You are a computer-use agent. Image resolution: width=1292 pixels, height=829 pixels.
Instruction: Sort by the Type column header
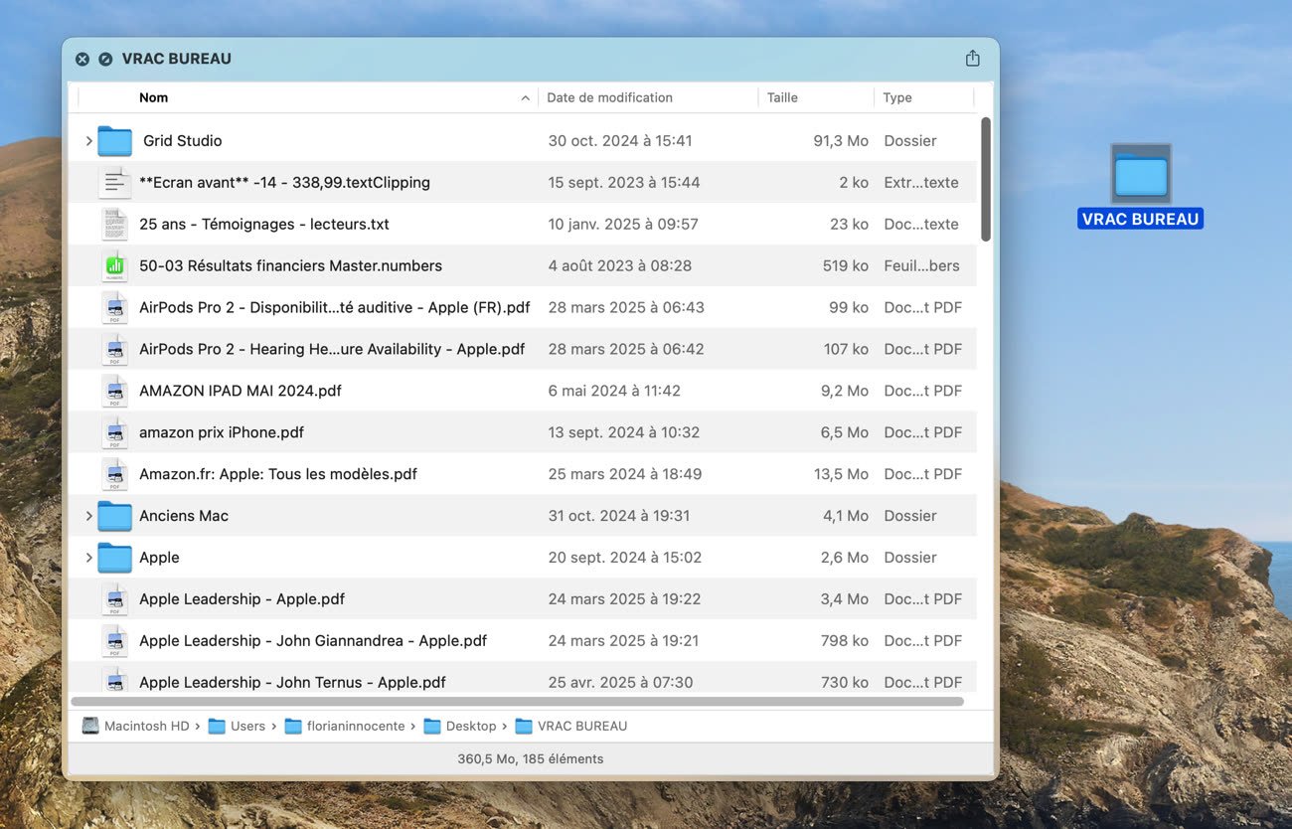point(897,98)
